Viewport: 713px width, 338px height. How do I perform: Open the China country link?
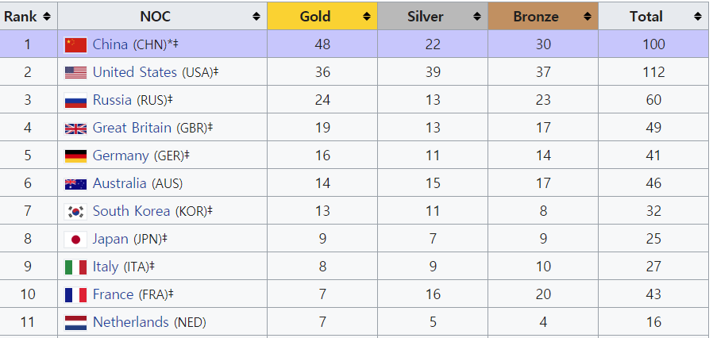[x=110, y=44]
